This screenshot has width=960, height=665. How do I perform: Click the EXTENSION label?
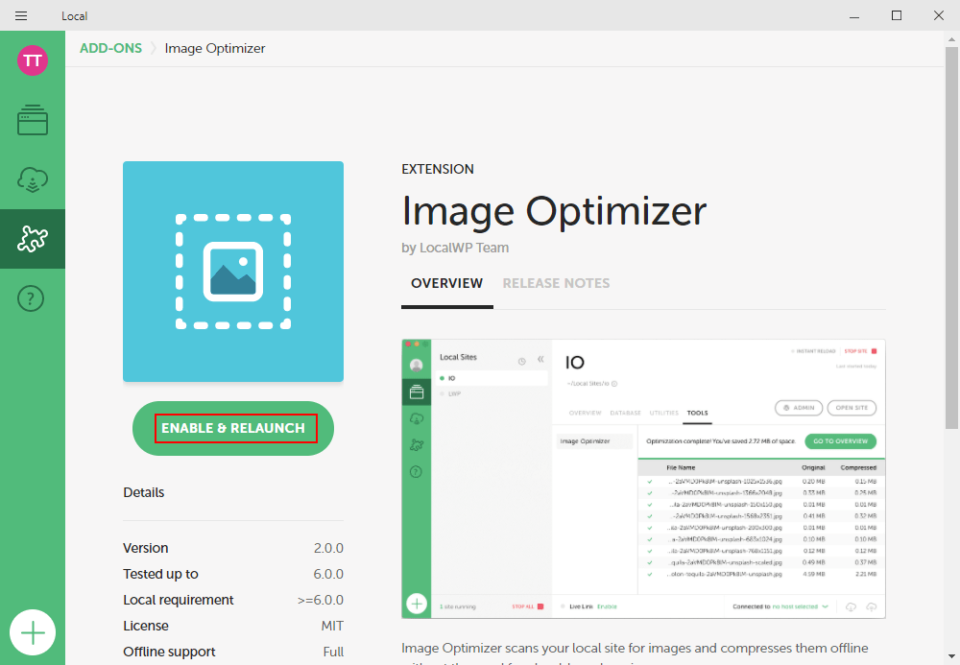[x=438, y=169]
